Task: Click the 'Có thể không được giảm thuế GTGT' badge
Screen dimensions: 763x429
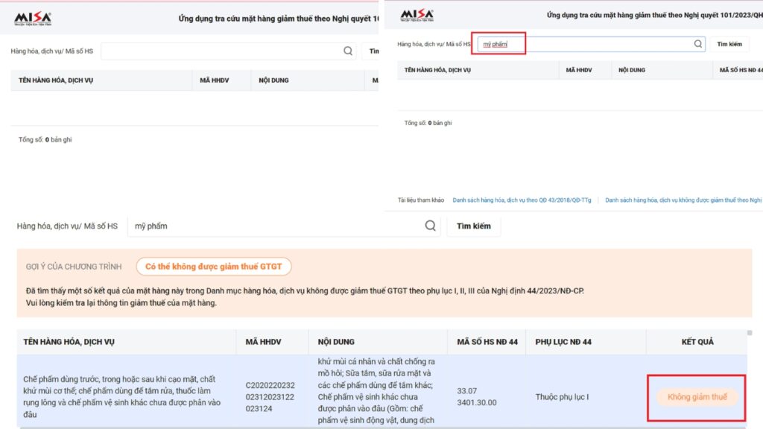Action: (214, 267)
